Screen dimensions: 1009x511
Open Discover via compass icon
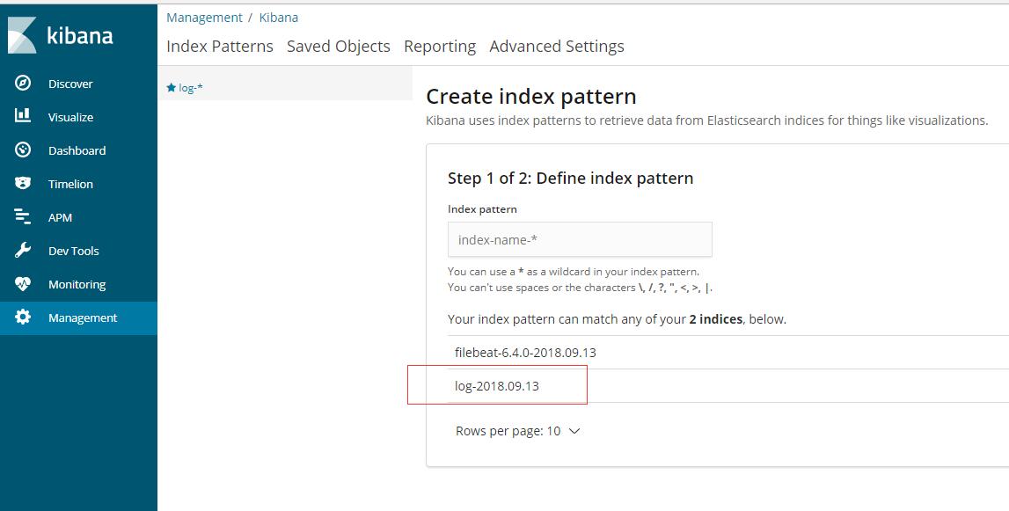tap(23, 84)
